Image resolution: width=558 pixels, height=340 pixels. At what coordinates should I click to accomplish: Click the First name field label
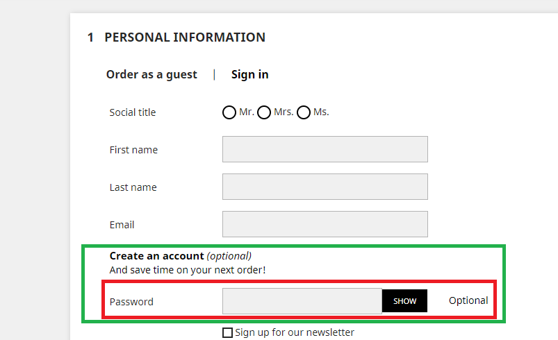(x=133, y=150)
